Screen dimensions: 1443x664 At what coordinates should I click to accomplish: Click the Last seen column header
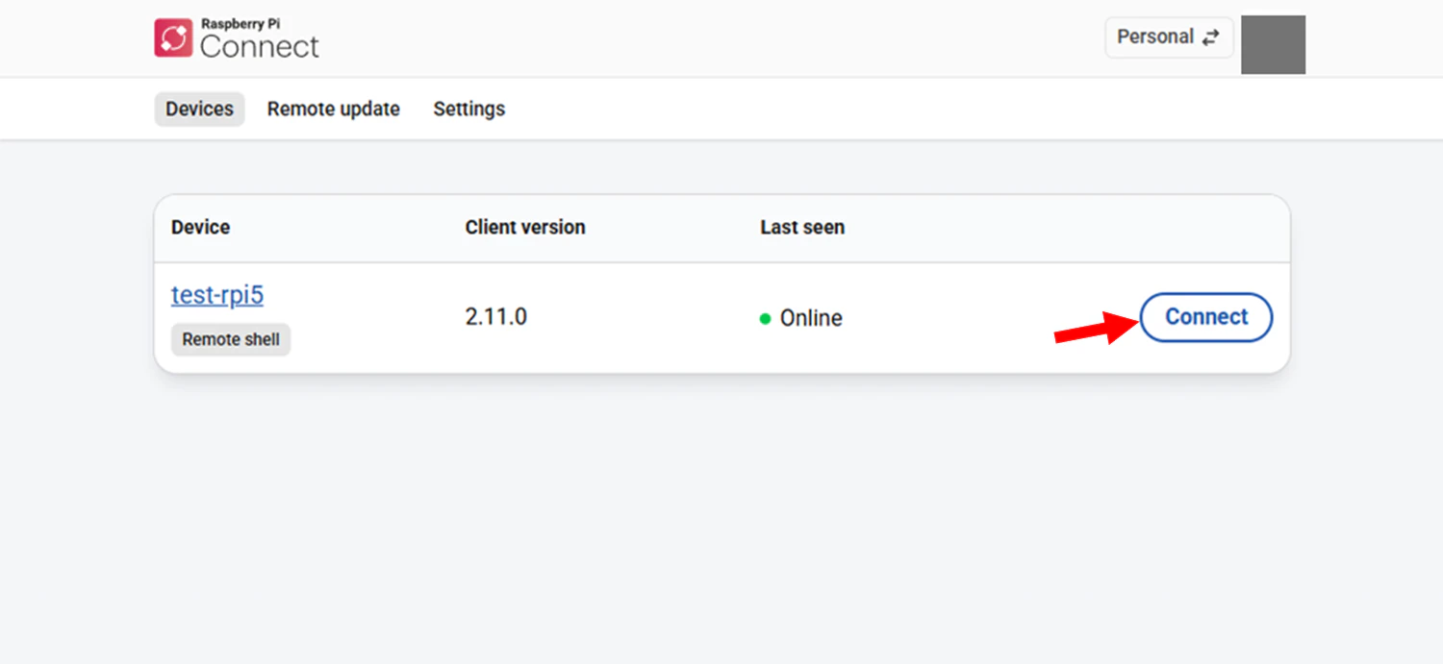point(802,228)
